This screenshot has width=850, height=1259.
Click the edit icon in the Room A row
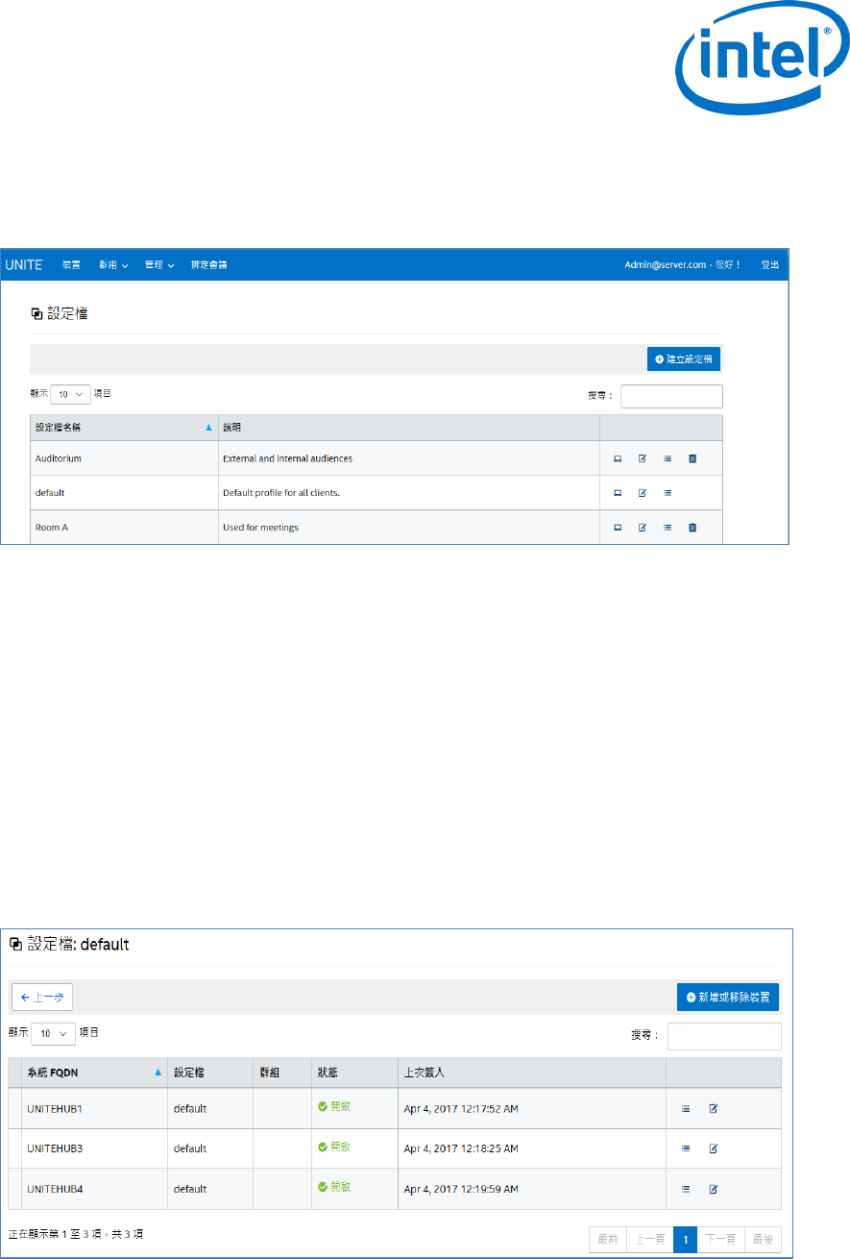click(643, 527)
